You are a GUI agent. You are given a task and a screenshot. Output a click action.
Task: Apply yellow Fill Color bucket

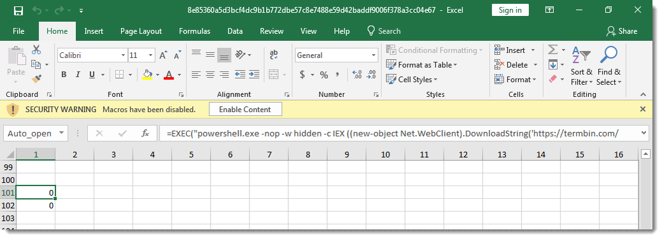(x=147, y=75)
